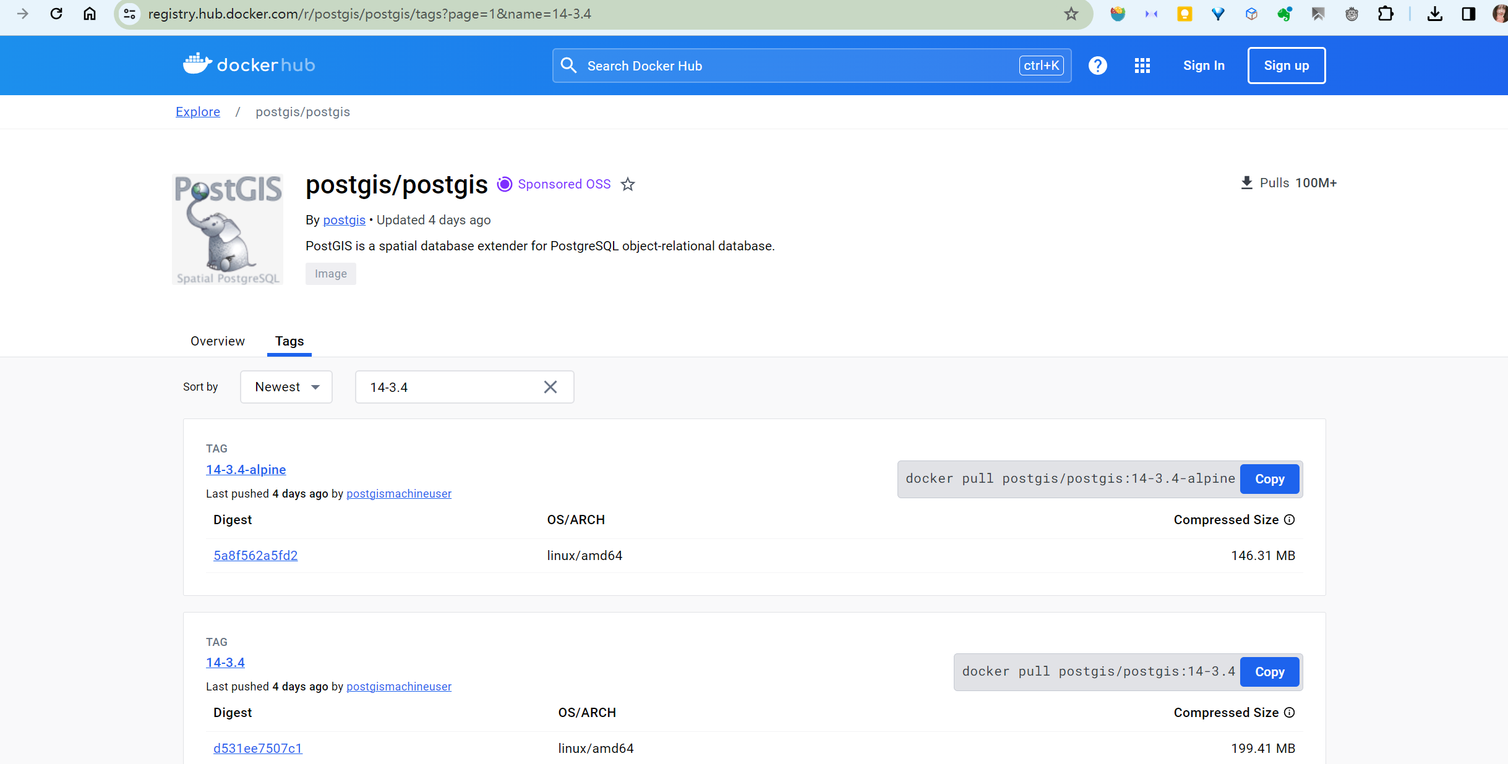Switch to the Overview tab
This screenshot has height=764, width=1508.
[217, 341]
